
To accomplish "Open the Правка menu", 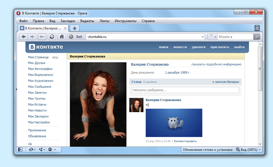I will coord(38,21).
